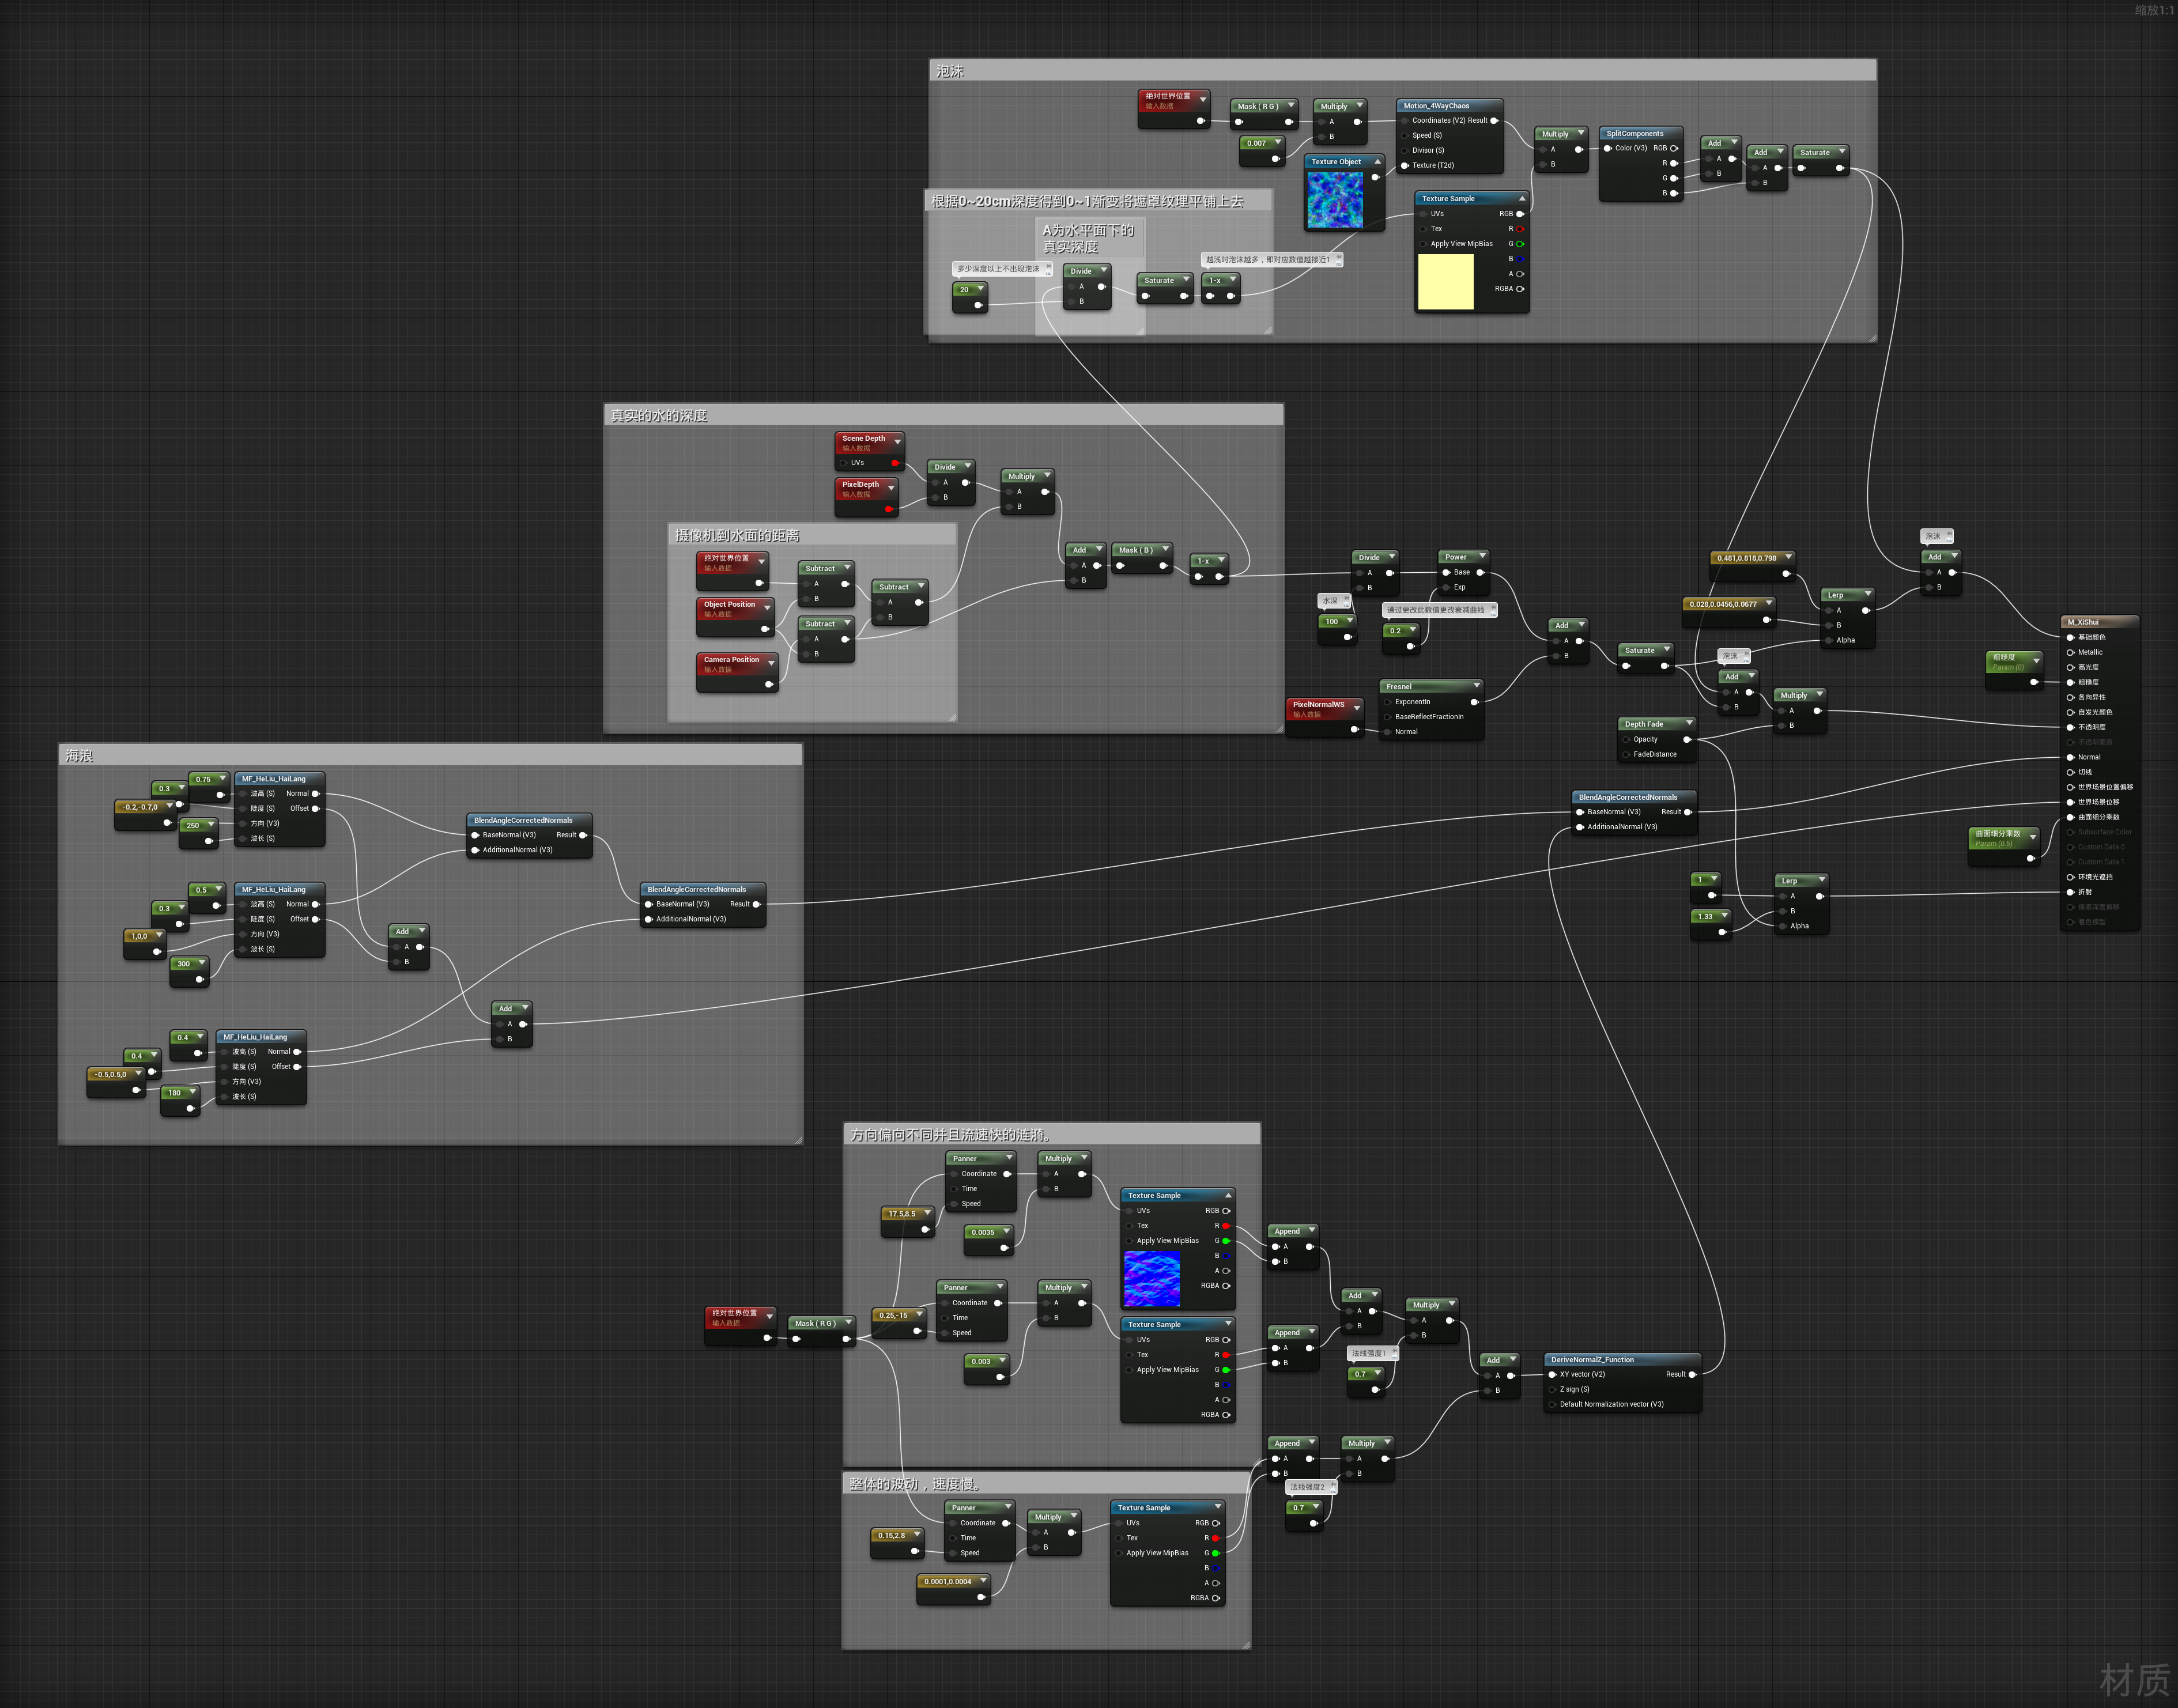This screenshot has width=2178, height=1708.
Task: Click the Result output pin of Motion_4WayChaos
Action: (1494, 120)
